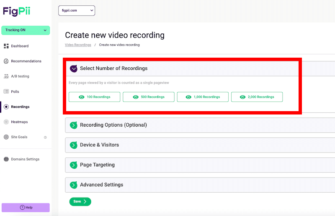This screenshot has height=216, width=335.
Task: Click 'Create new video recording' breadcrumb text
Action: click(x=119, y=45)
